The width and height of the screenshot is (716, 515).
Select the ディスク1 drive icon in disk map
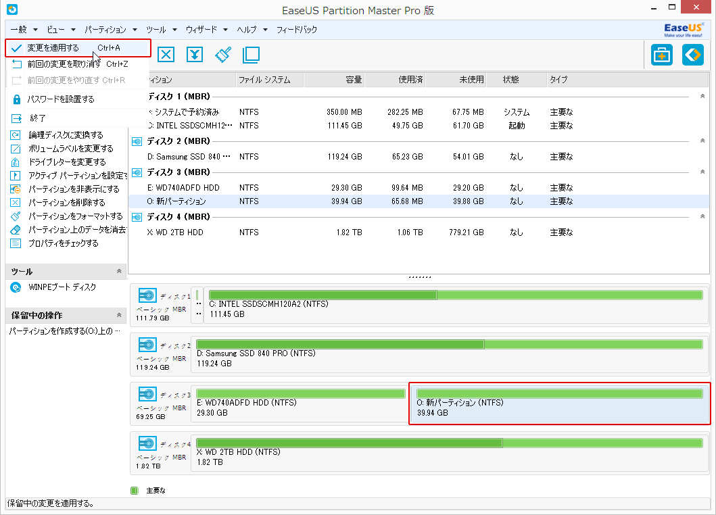coord(147,295)
